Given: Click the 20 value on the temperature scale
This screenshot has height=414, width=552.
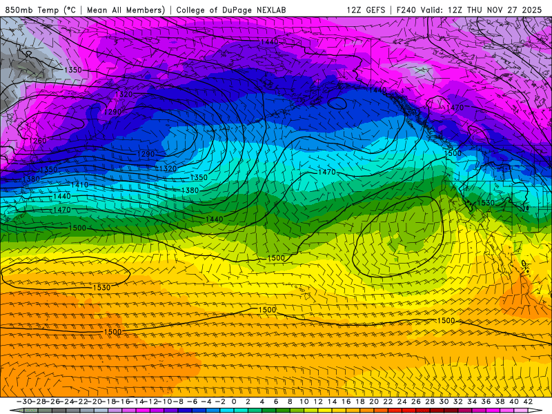Looking at the screenshot, I should click(x=374, y=402).
